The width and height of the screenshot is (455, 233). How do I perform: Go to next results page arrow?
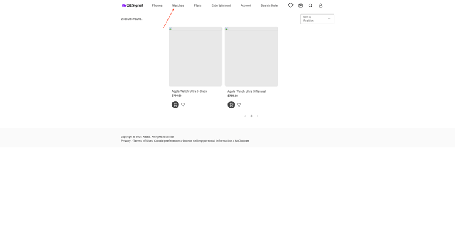tap(258, 116)
